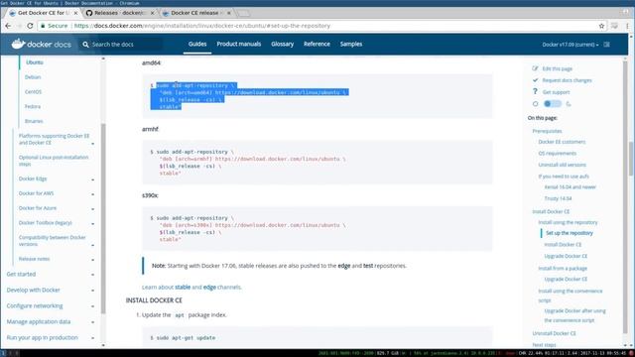Expand the Docker for Azure section

92,209
